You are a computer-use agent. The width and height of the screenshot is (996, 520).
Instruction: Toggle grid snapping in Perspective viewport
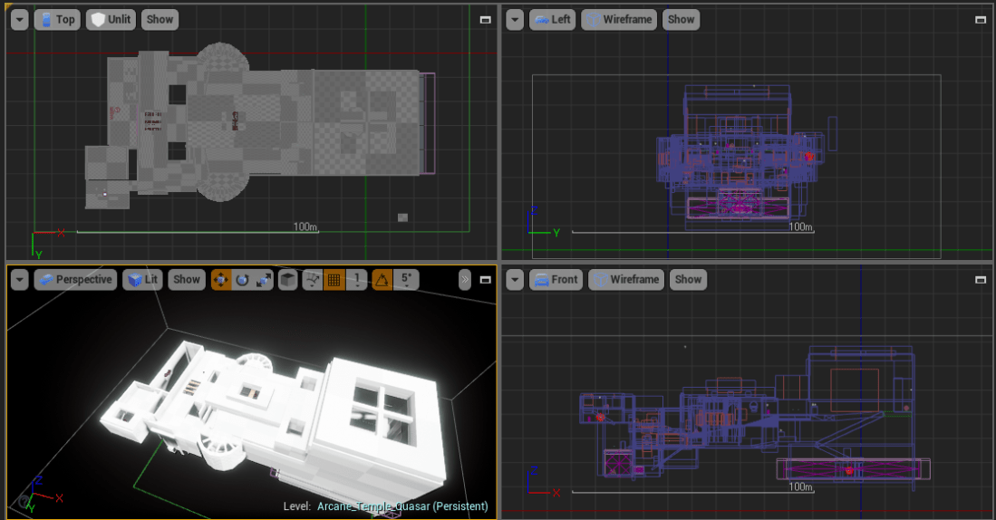click(334, 279)
